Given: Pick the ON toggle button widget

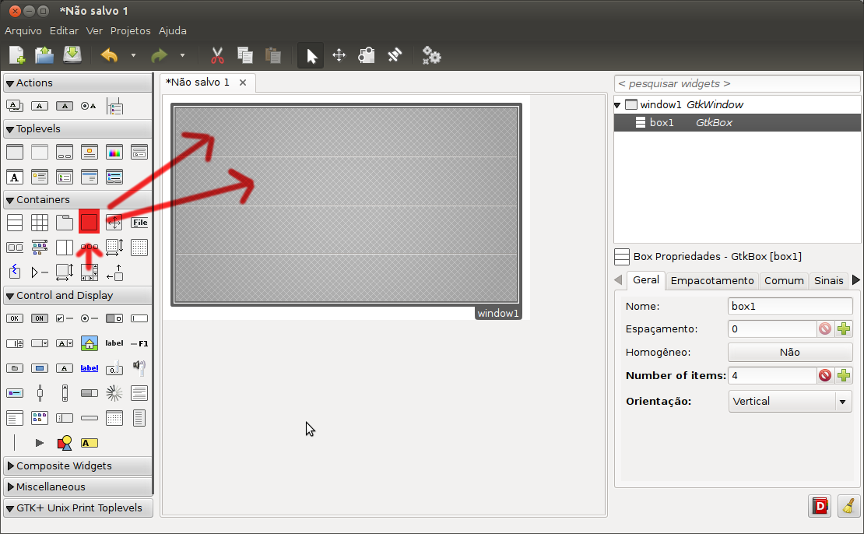Looking at the screenshot, I should (x=40, y=318).
